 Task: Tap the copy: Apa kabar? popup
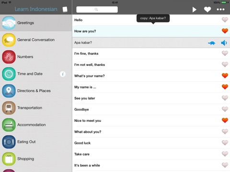pos(153,18)
